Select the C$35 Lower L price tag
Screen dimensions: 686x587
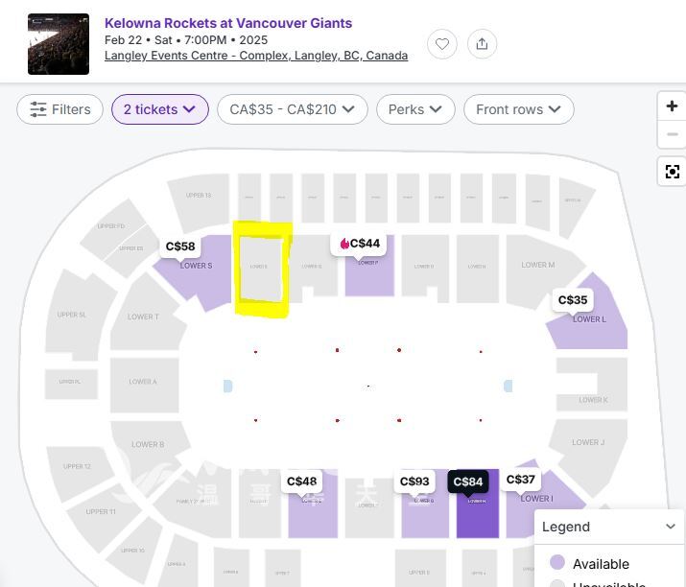pyautogui.click(x=573, y=300)
